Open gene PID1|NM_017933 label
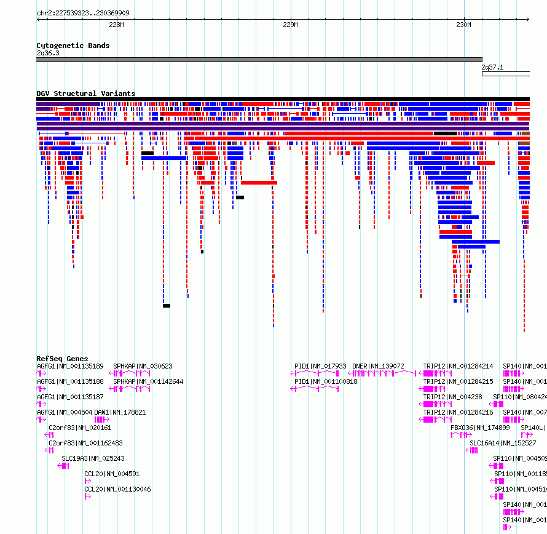Image resolution: width=547 pixels, height=534 pixels. pos(320,367)
